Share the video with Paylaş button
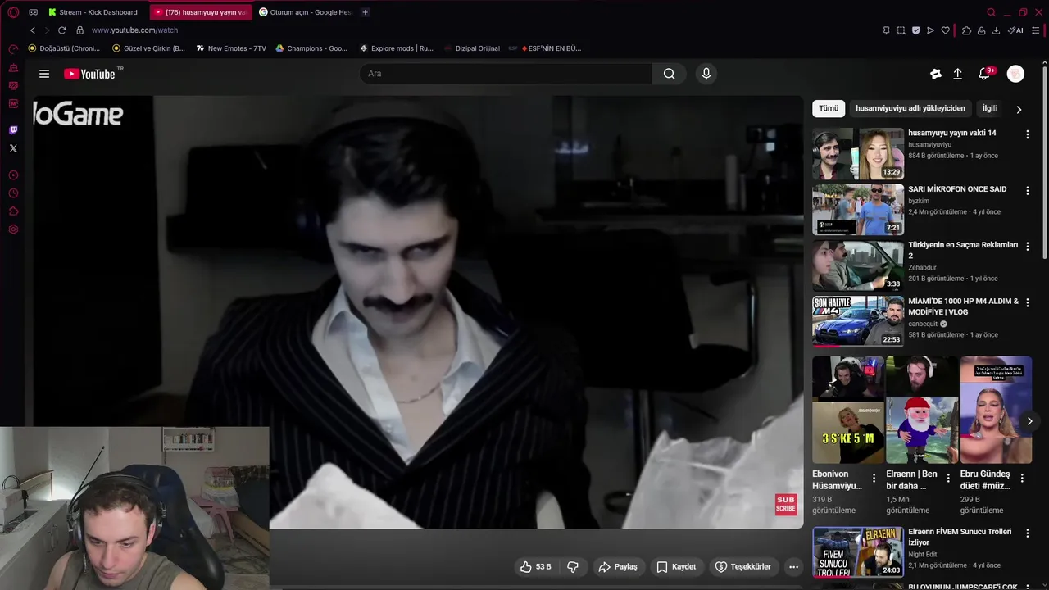The height and width of the screenshot is (590, 1049). click(618, 566)
